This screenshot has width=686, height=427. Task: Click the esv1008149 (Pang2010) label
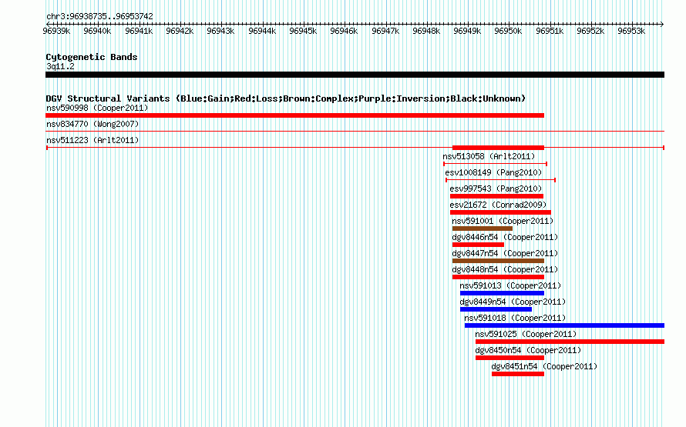point(493,172)
